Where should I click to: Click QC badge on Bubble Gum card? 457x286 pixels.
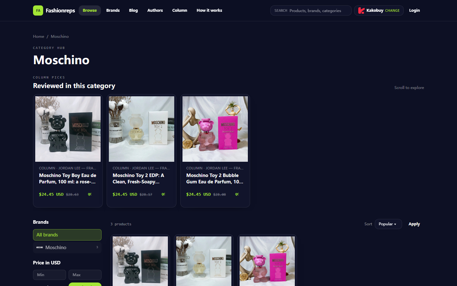tap(237, 194)
